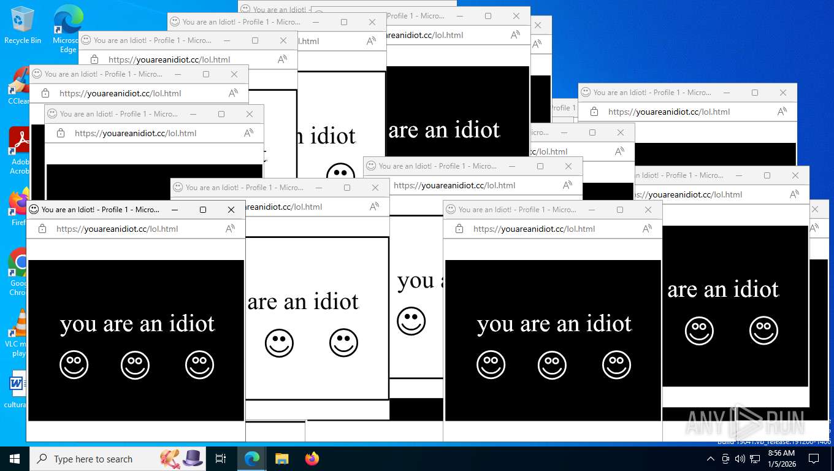Click lock icon in inactive window with three smileys
Viewport: 834px width, 471px height.
tap(459, 229)
